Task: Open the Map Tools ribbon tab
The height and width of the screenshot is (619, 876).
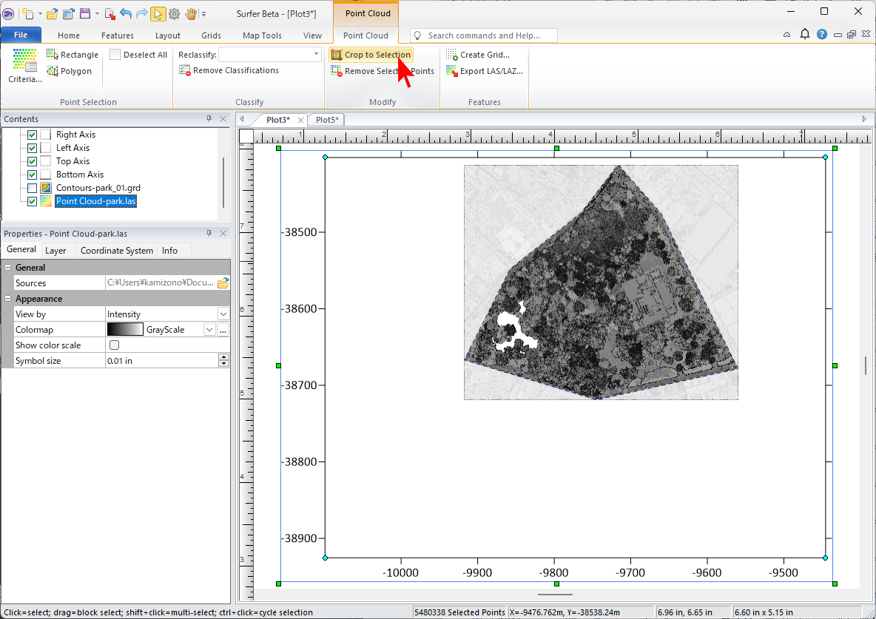Action: pos(262,35)
